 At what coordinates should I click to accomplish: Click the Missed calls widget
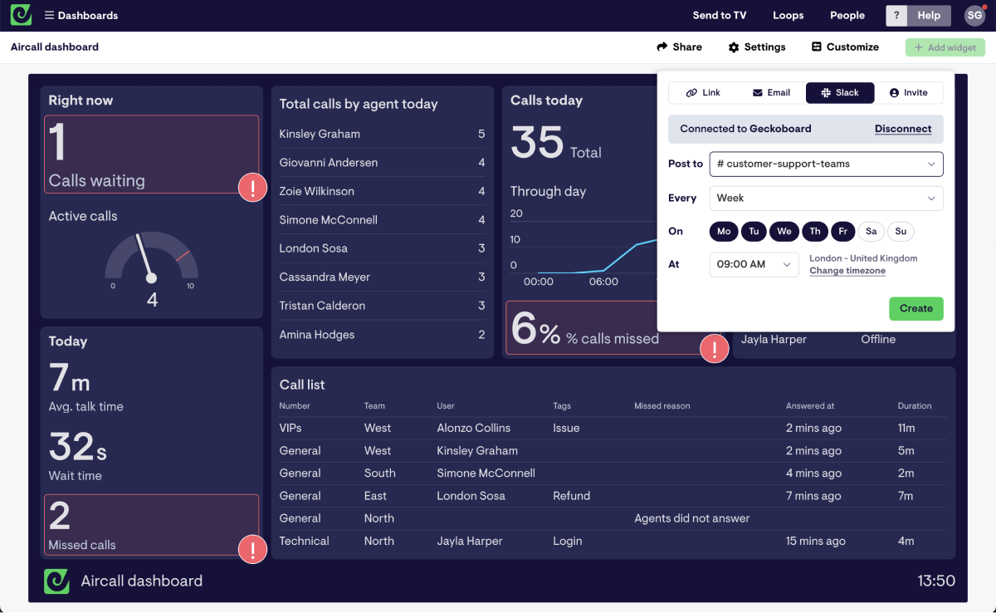point(151,525)
